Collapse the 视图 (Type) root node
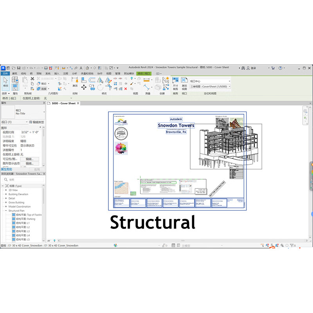 pyautogui.click(x=3, y=186)
